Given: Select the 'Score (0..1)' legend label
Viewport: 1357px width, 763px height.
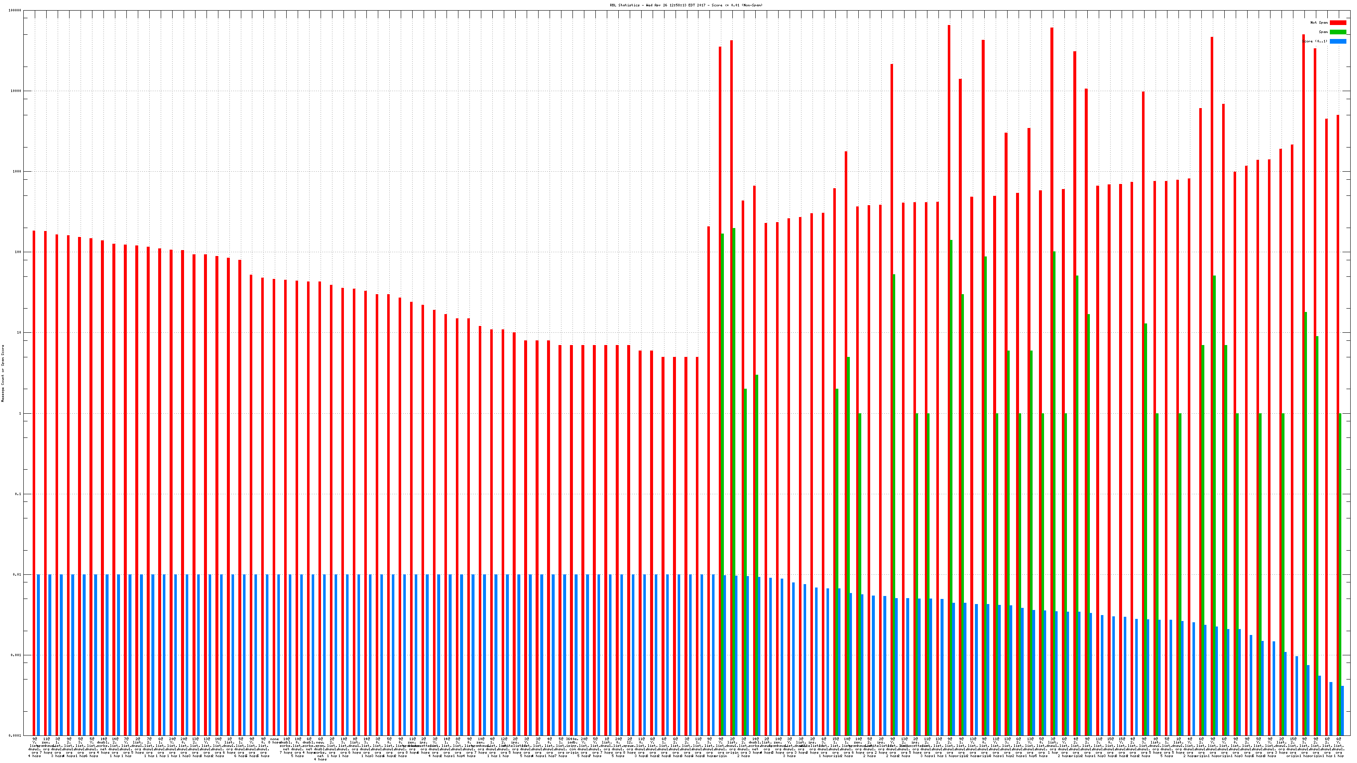Looking at the screenshot, I should click(x=1314, y=41).
